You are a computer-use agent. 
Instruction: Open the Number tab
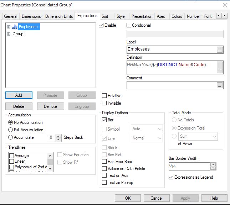(x=193, y=16)
